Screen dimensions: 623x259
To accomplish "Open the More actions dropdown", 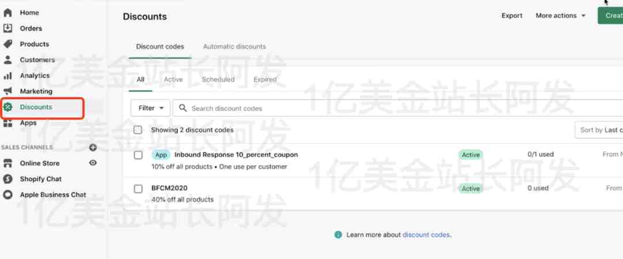I will tap(561, 16).
